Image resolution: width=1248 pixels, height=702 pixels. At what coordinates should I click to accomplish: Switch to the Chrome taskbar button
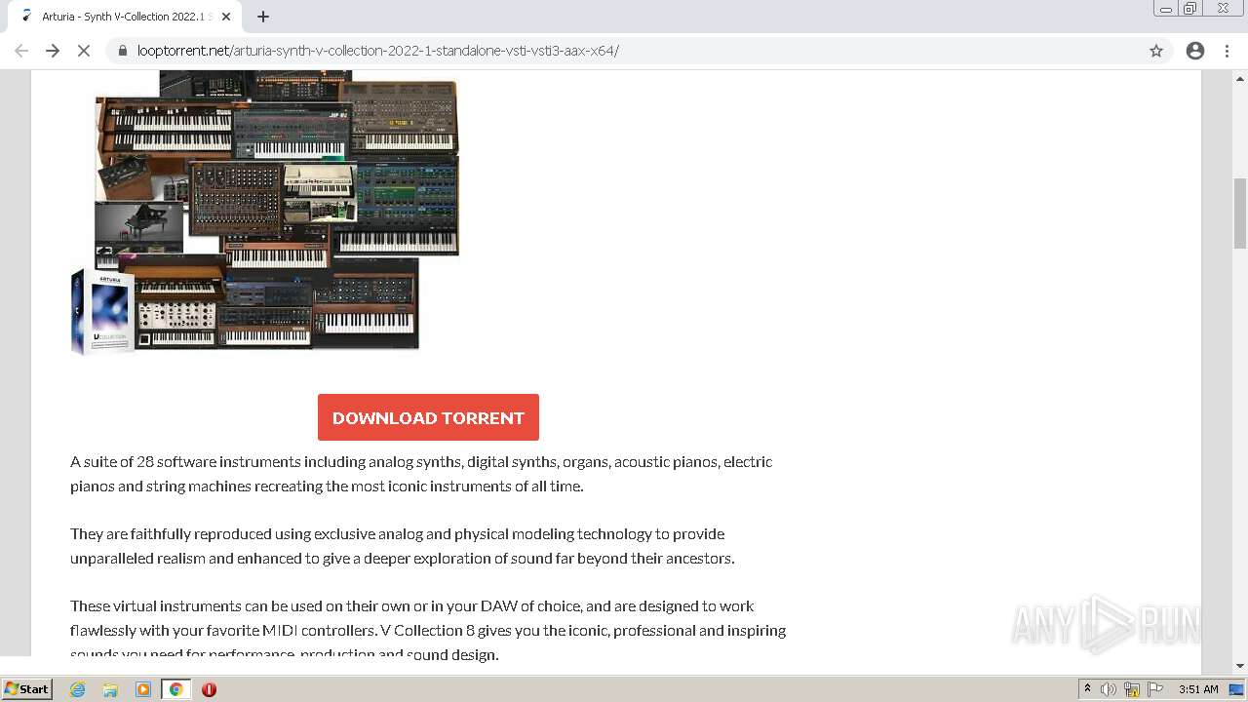175,689
